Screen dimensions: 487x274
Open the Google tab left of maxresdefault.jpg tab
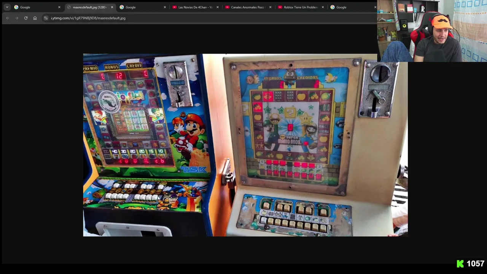37,7
